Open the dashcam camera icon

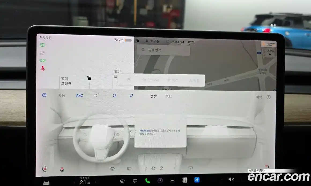pyautogui.click(x=160, y=180)
